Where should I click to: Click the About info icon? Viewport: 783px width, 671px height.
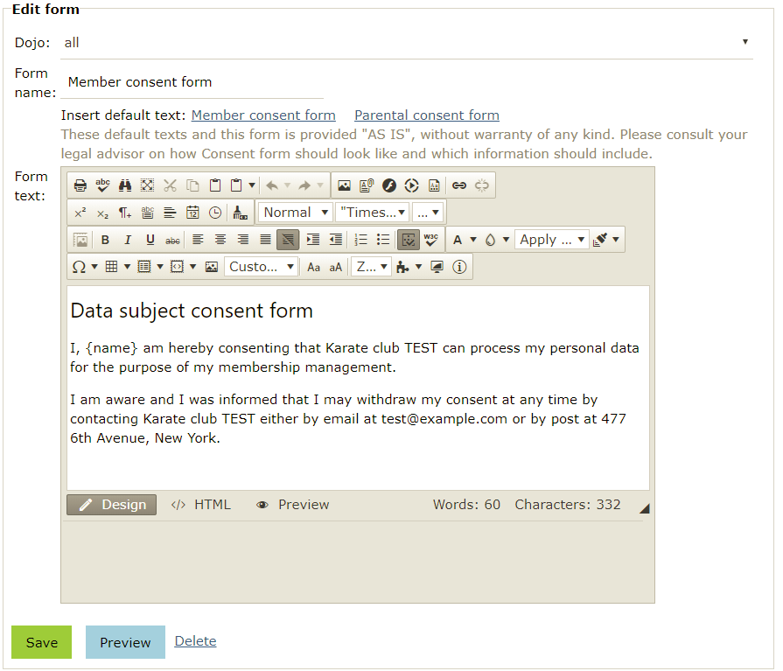[459, 267]
